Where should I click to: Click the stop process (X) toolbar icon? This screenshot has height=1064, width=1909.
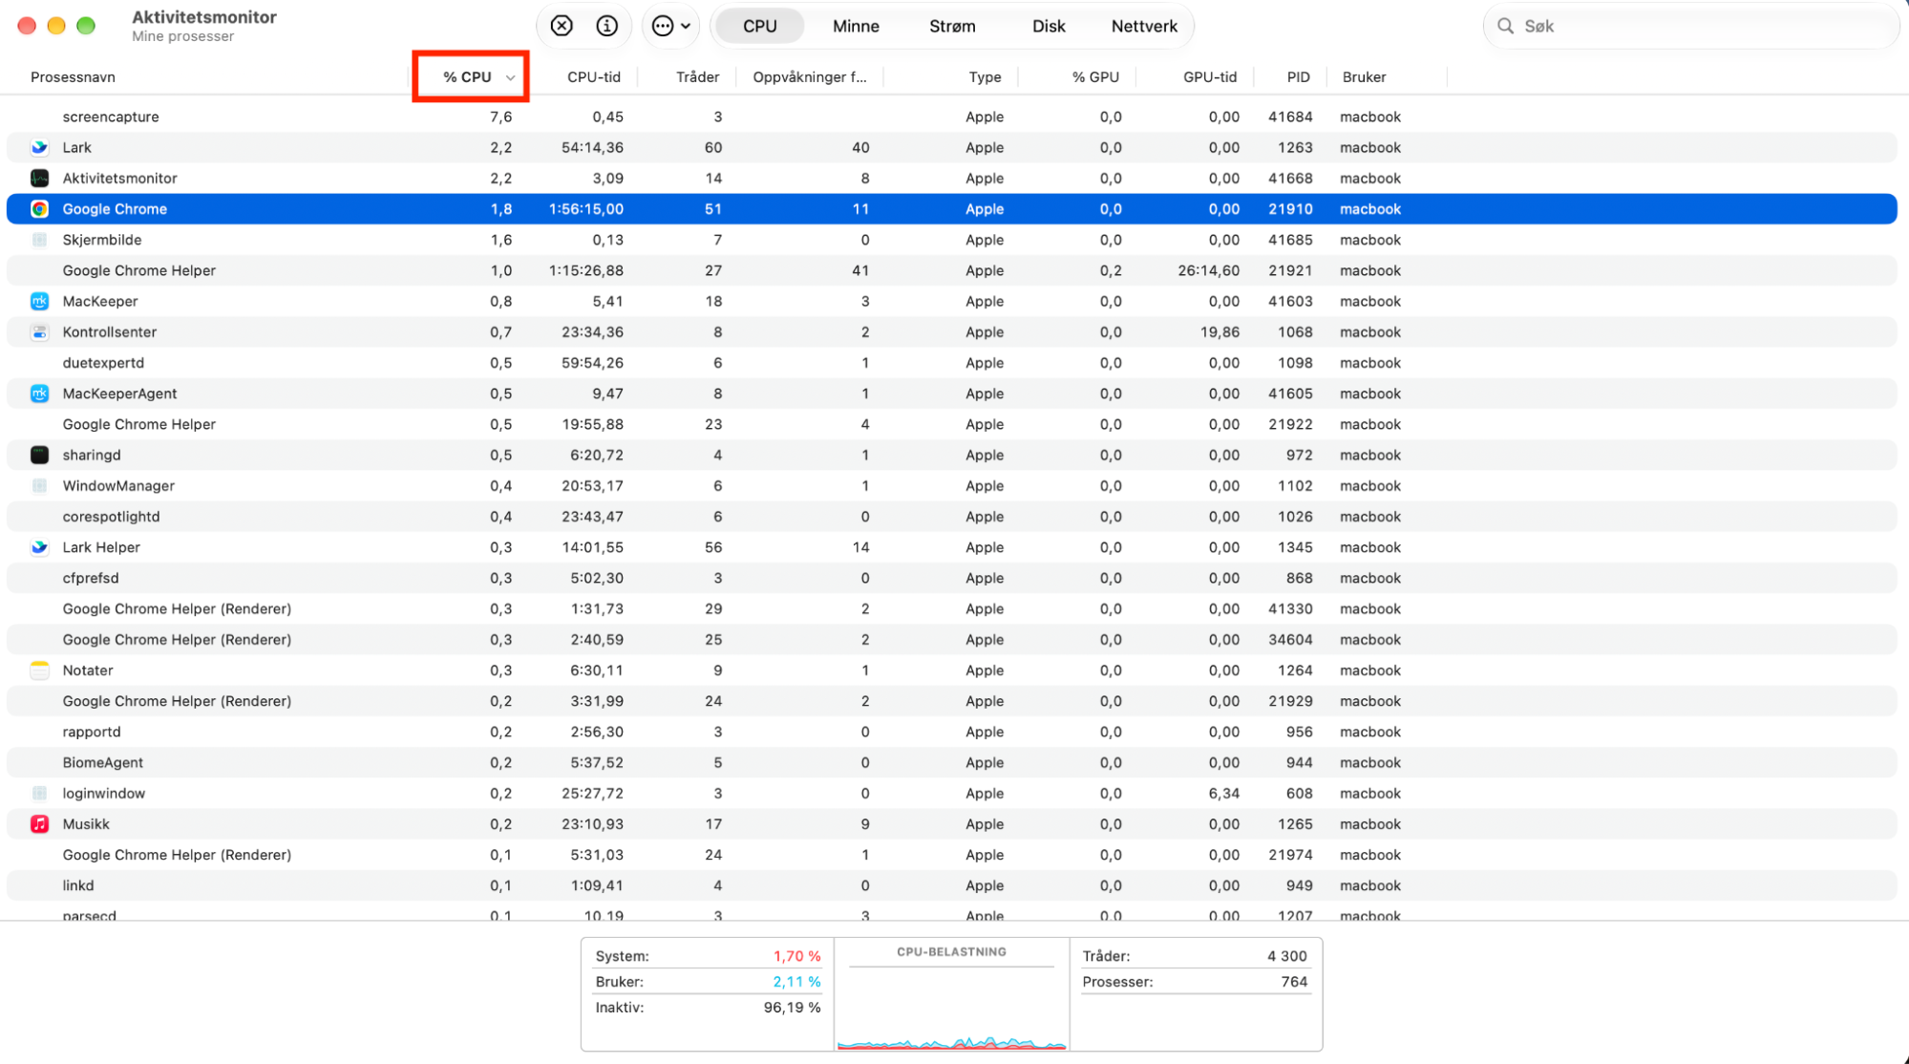click(x=562, y=26)
